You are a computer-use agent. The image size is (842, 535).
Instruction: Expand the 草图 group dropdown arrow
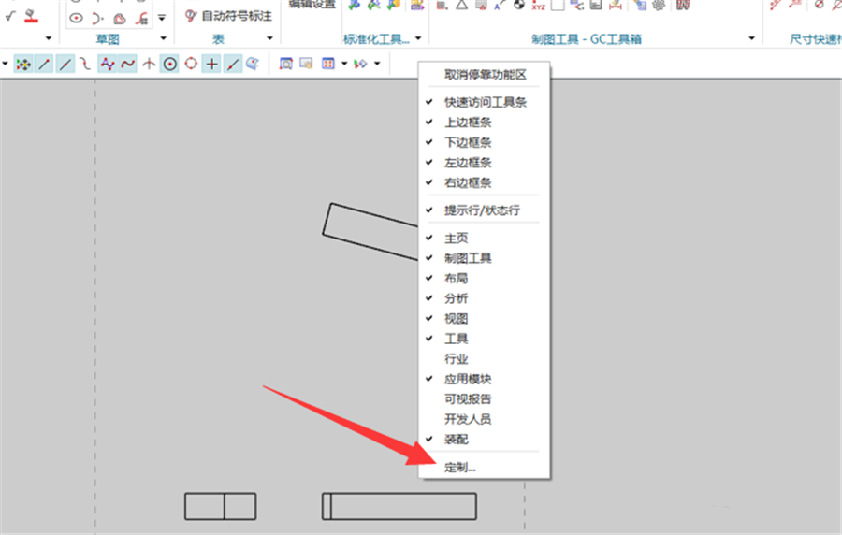tap(163, 38)
